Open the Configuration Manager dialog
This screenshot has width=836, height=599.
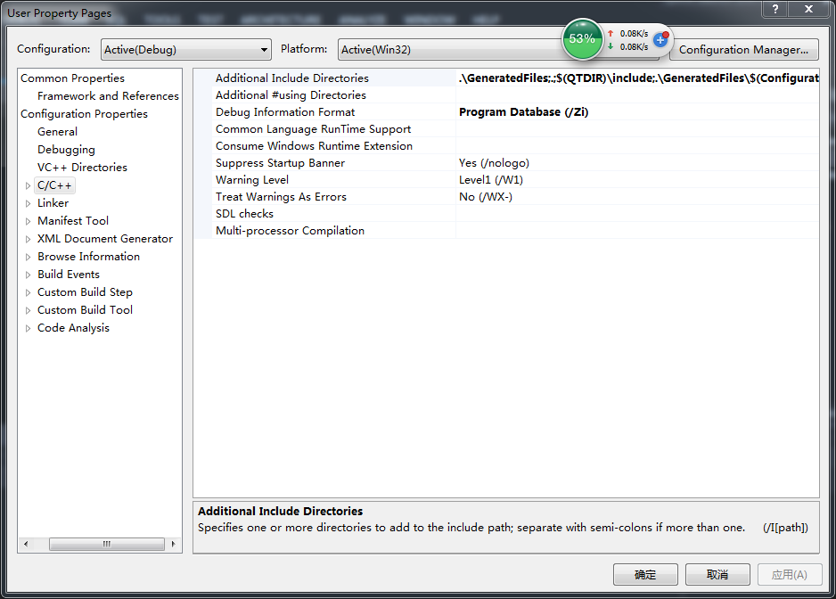click(743, 50)
